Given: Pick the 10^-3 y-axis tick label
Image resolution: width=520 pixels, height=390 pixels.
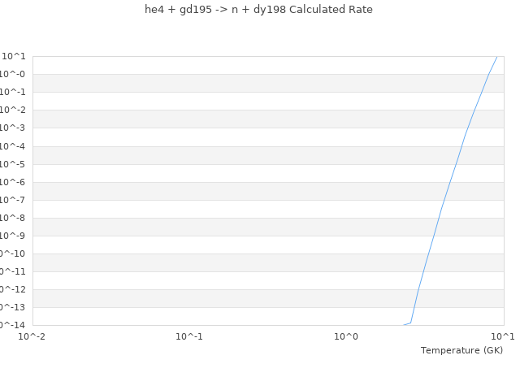Looking at the screenshot, I should (14, 128).
